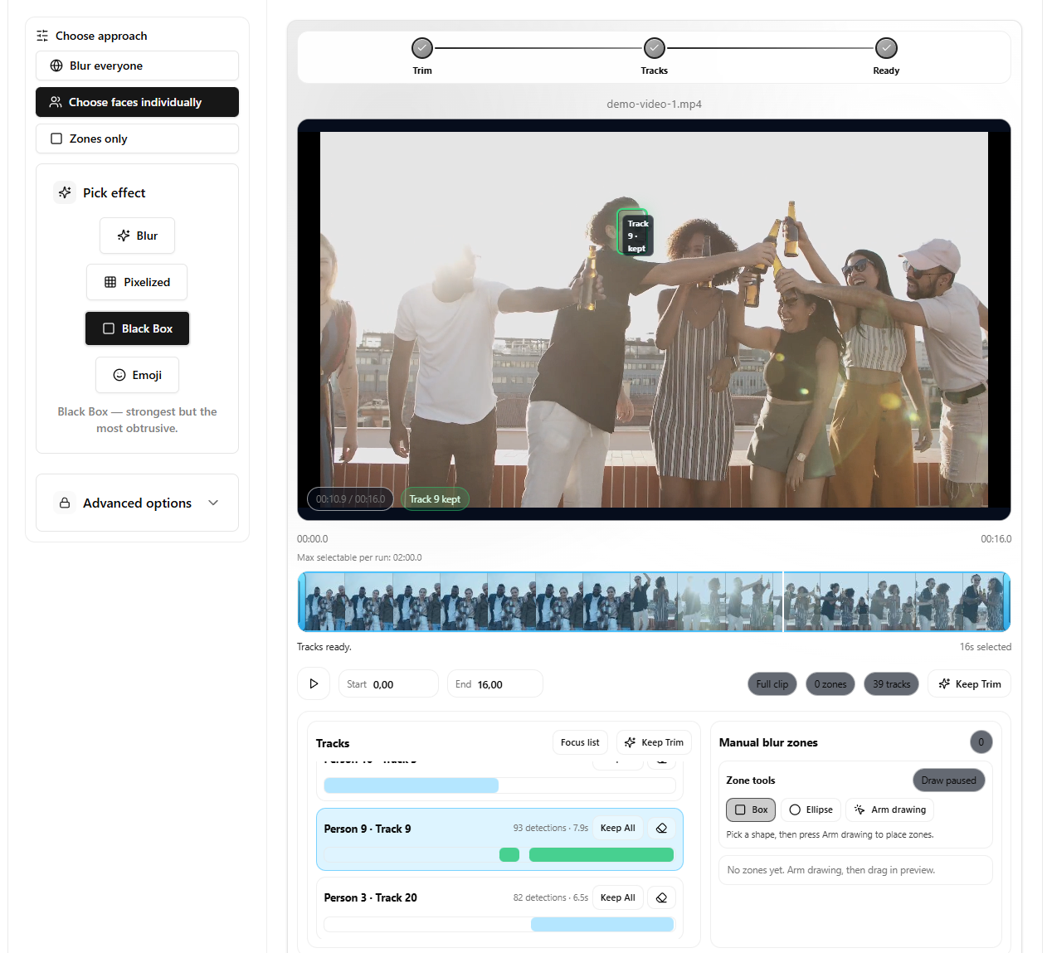Select the Zones only approach
This screenshot has height=953, width=1047.
137,139
